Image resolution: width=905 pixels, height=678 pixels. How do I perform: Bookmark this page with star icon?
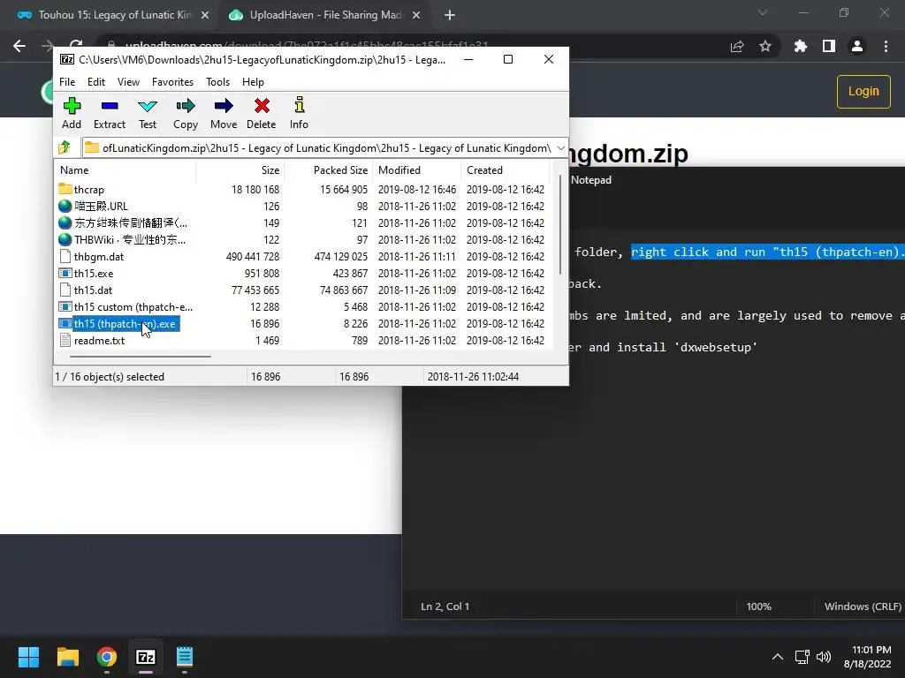point(765,46)
